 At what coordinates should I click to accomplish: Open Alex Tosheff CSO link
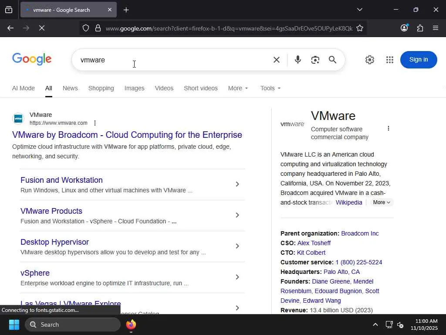click(x=314, y=243)
